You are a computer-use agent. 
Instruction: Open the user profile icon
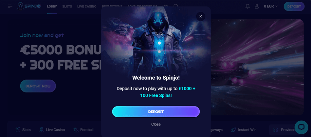[x=257, y=6]
